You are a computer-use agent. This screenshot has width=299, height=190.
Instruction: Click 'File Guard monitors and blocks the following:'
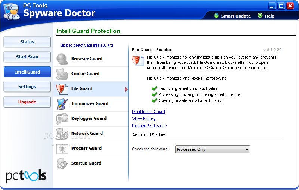pos(187,78)
